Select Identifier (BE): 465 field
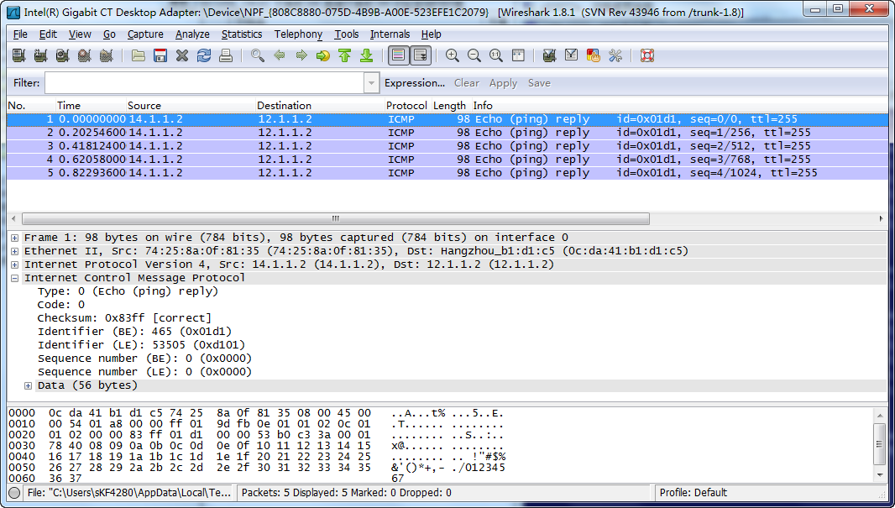This screenshot has height=508, width=895. 134,332
